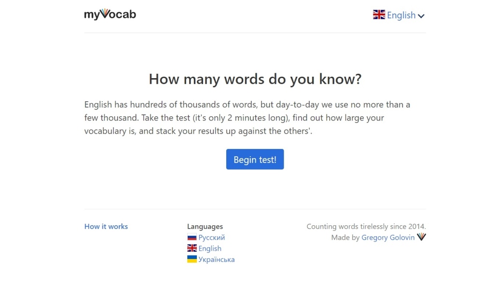494x299 pixels.
Task: Open the How it works link
Action: click(x=106, y=226)
